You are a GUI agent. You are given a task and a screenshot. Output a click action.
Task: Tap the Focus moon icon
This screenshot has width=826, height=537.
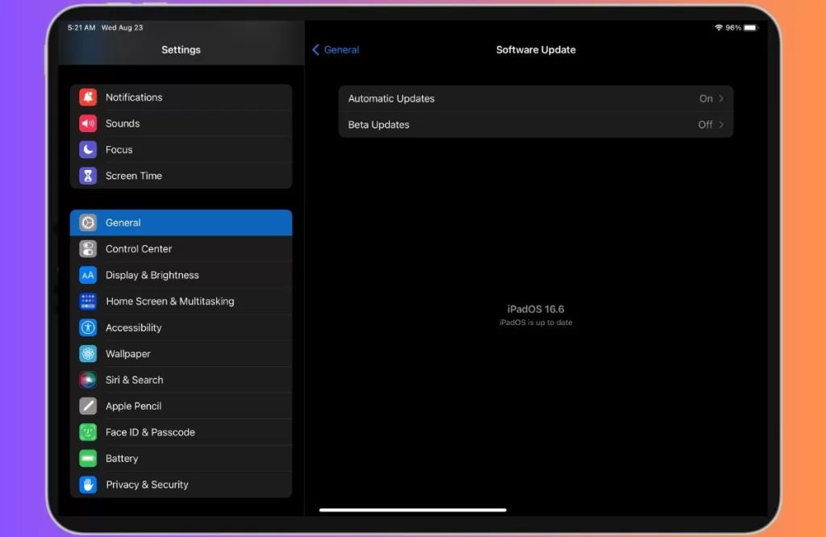88,149
